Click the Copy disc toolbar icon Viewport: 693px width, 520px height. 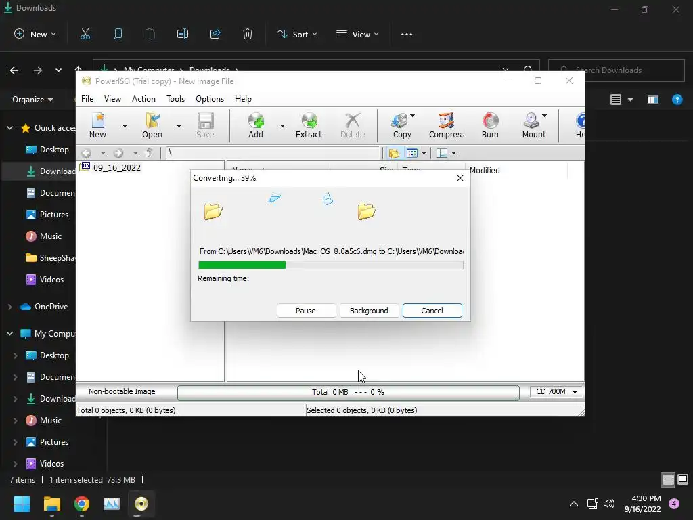[x=402, y=125]
